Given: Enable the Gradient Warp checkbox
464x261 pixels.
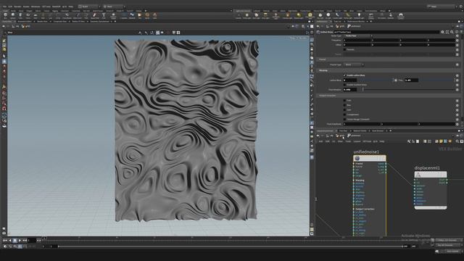Looking at the screenshot, I should pos(344,85).
